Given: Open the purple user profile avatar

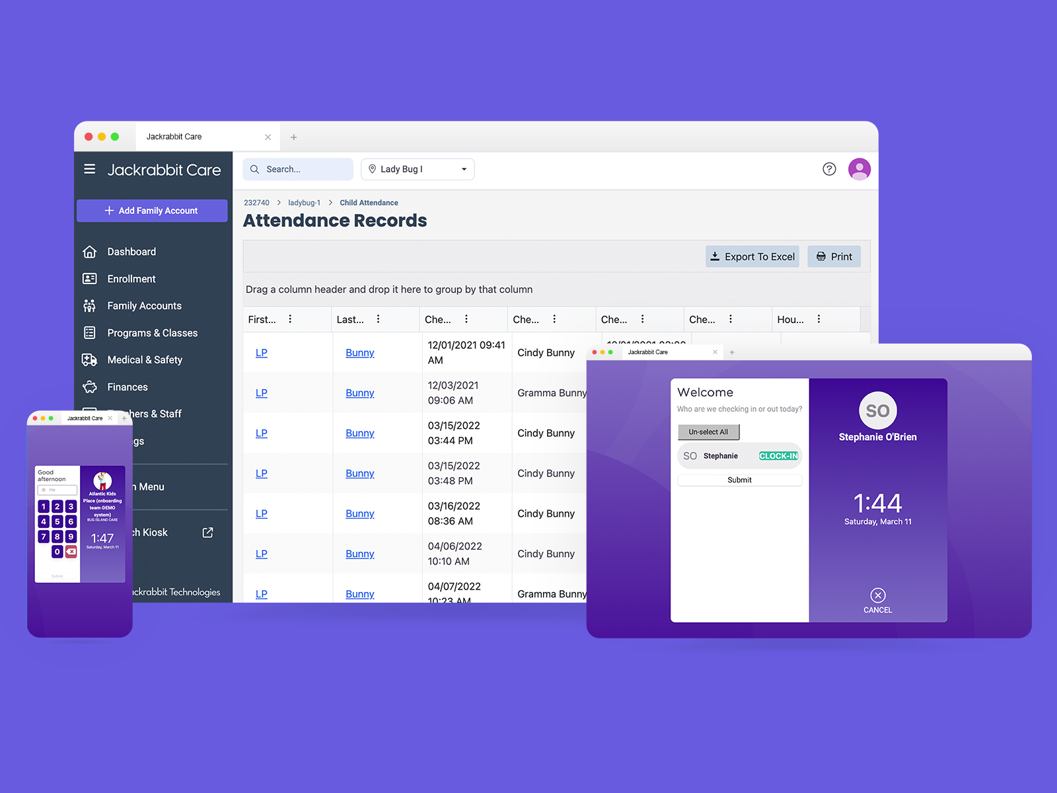Looking at the screenshot, I should click(859, 169).
